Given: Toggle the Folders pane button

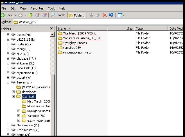Looking at the screenshot, I should pyautogui.click(x=76, y=15).
